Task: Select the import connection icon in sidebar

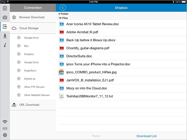Action: (x=5, y=27)
